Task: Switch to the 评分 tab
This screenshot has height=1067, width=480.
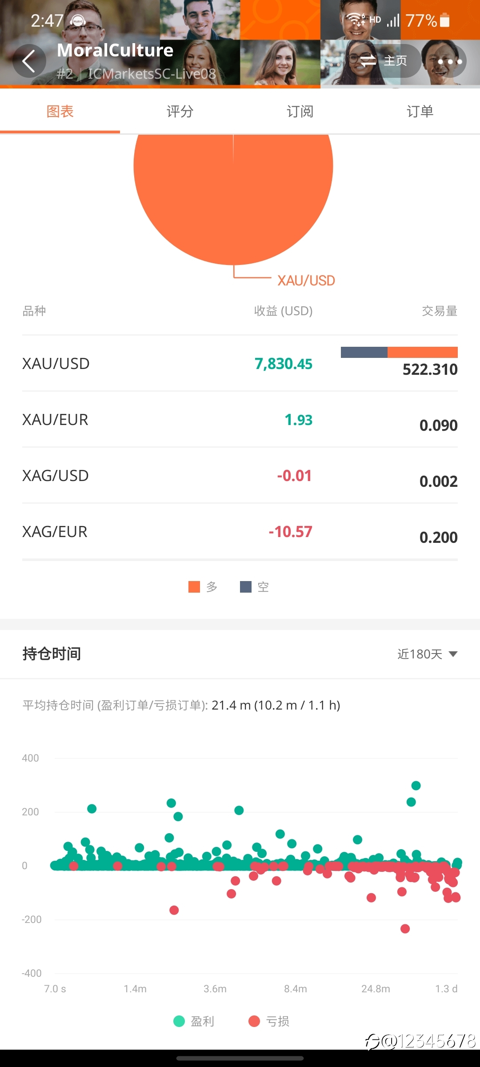Action: click(x=180, y=111)
